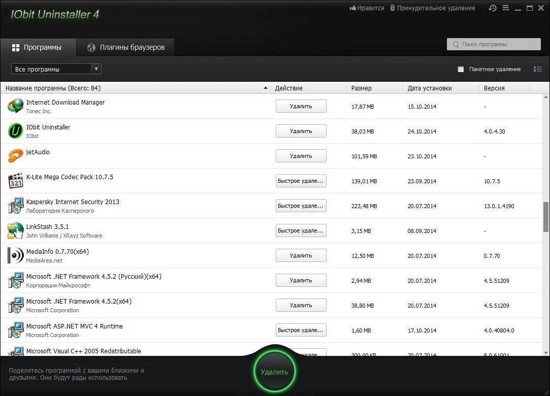
Task: Click Удалить for IObit Uninstaller
Action: [301, 131]
